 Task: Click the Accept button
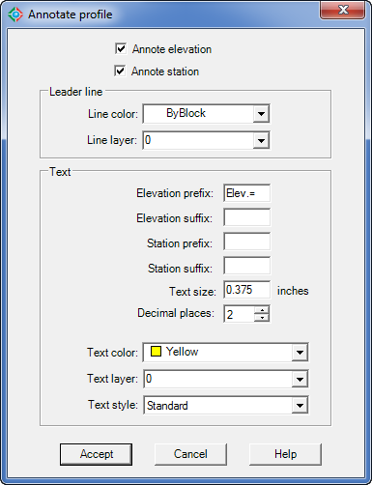tap(96, 454)
